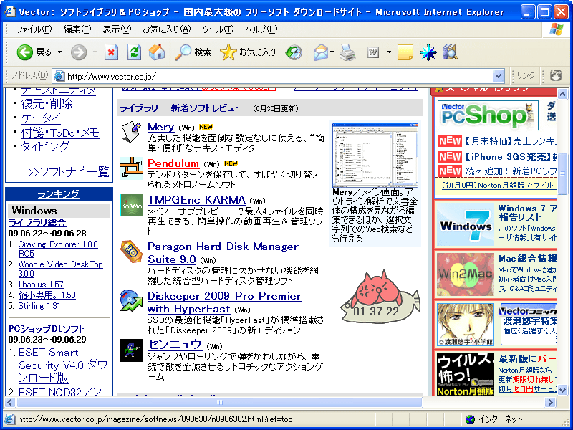
Task: Open the センニュウ game link
Action: (174, 345)
